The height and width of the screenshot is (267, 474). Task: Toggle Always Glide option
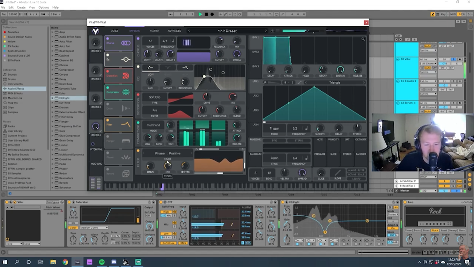point(356,170)
